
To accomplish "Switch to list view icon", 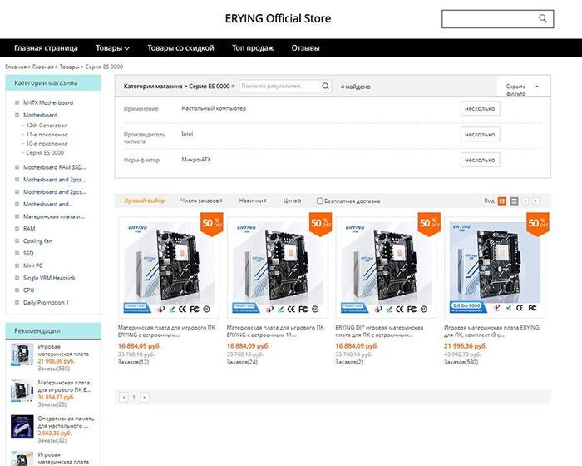I will [514, 201].
